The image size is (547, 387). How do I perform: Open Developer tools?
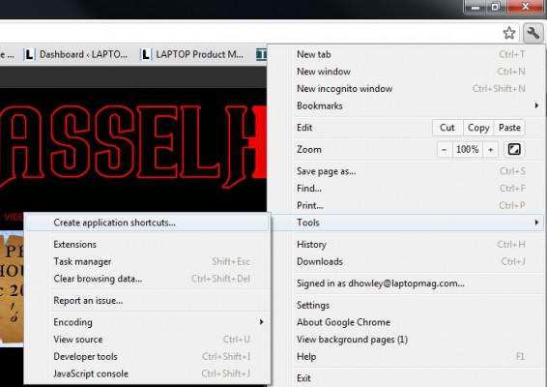147,356
